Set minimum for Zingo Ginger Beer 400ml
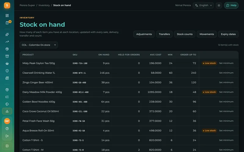Viewport: 244px width, 152px height. [226, 82]
